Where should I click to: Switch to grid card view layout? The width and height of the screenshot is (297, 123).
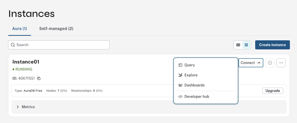246,45
